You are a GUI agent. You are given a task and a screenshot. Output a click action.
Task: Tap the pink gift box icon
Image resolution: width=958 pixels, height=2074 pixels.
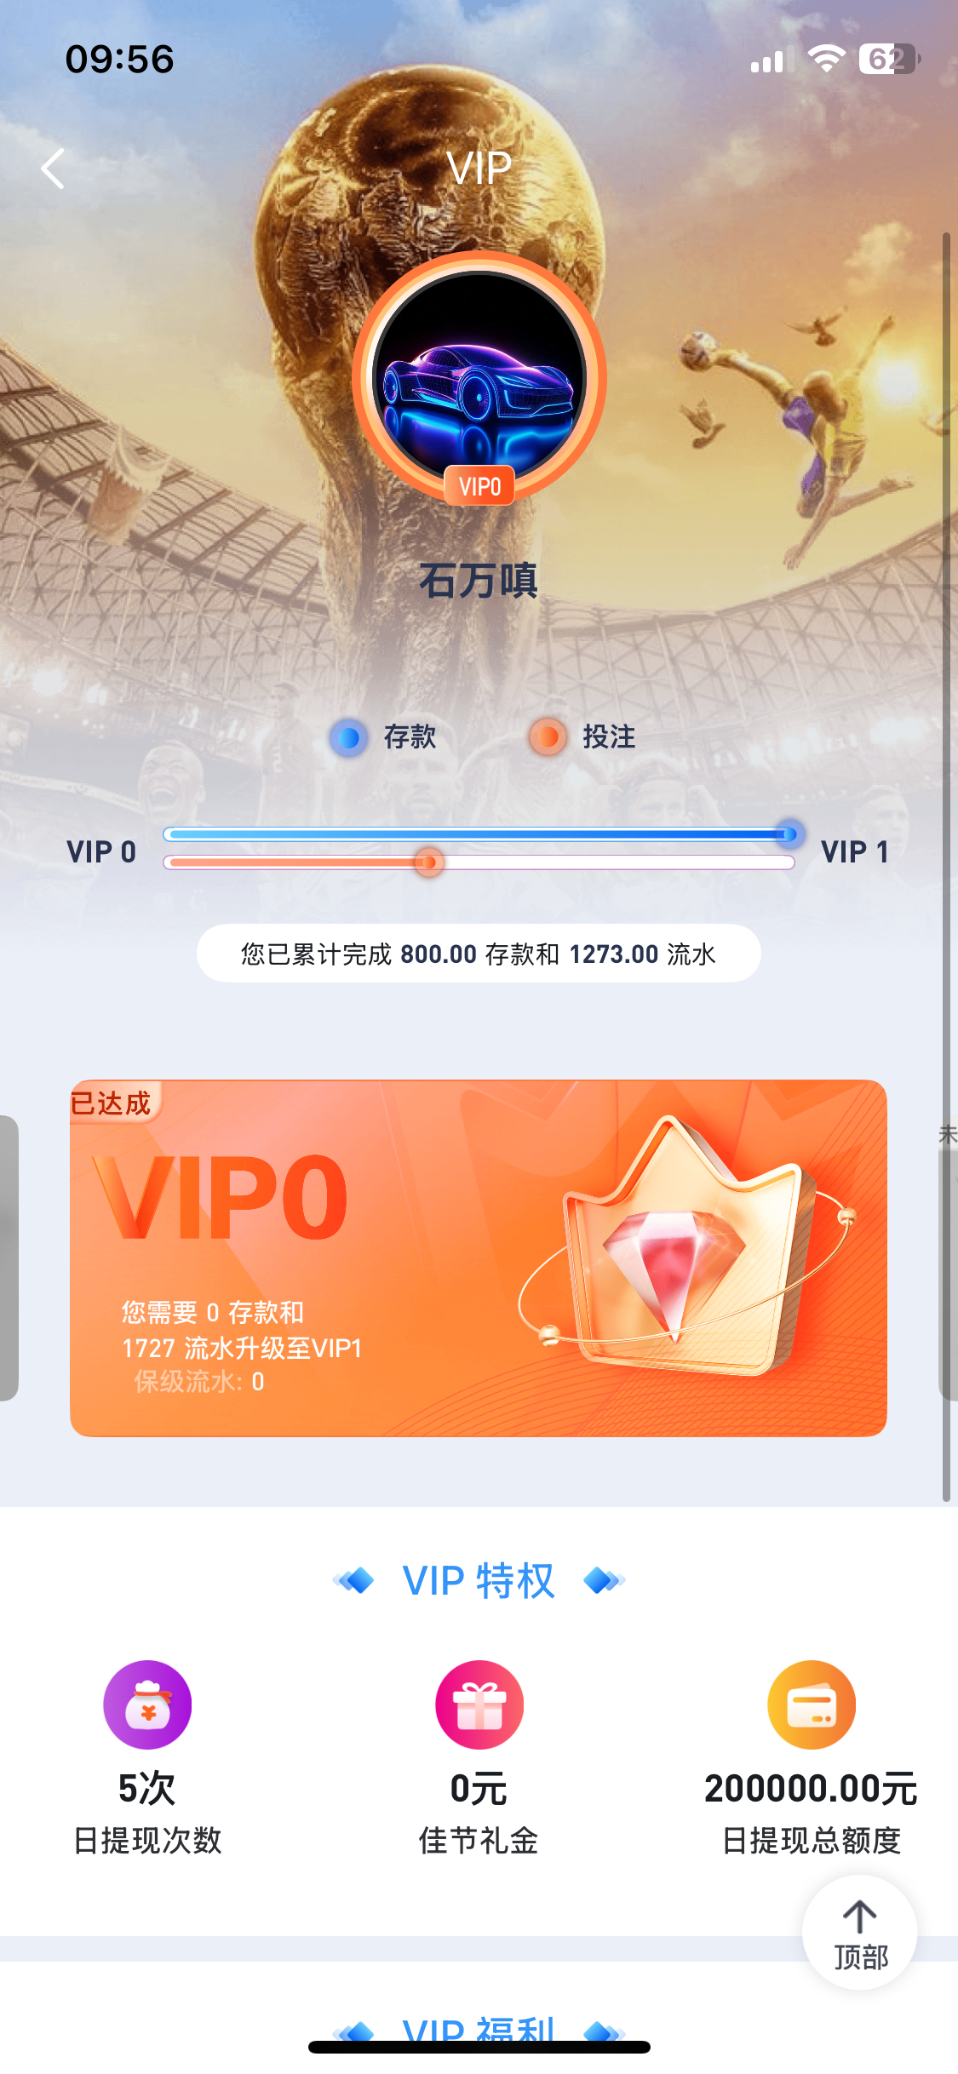click(x=479, y=1704)
